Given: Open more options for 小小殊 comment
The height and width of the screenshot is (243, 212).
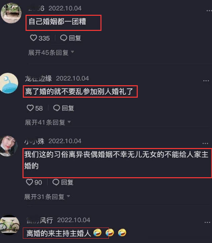Looking at the screenshot, I should (x=205, y=143).
